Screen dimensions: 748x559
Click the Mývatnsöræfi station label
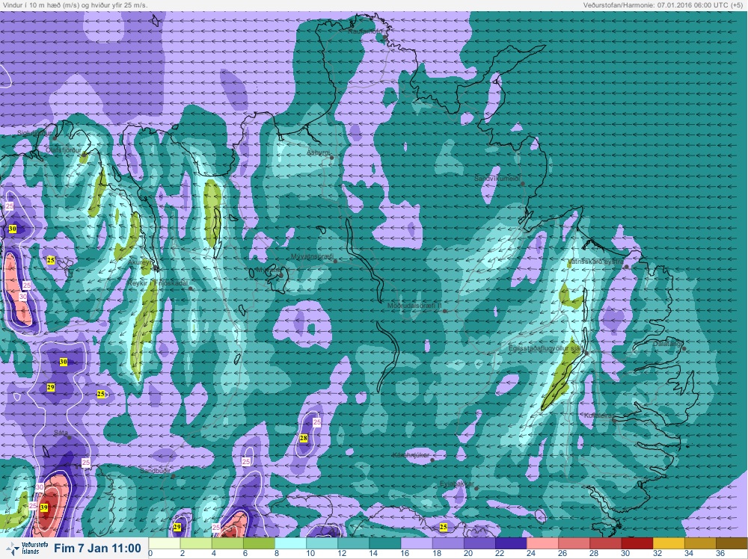click(312, 257)
